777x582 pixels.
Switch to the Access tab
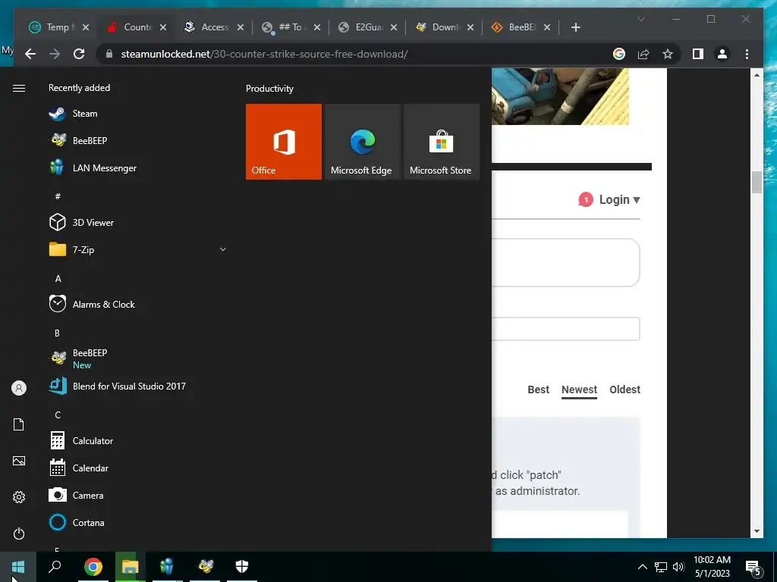(x=213, y=27)
